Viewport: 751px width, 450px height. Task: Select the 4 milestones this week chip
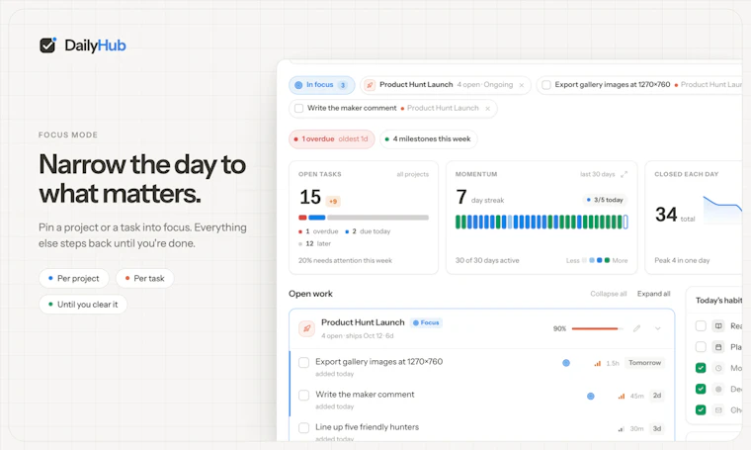(429, 139)
